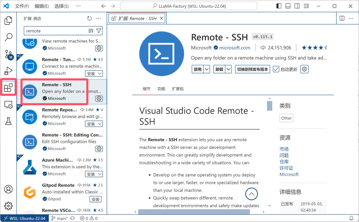Click 切换到预发布版本 button

point(252,69)
